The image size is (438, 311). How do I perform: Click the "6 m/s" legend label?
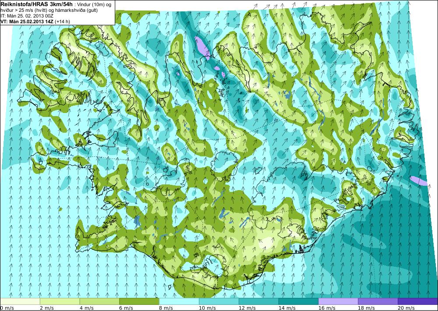[127, 308]
